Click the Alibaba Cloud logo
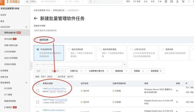 tap(13, 2)
